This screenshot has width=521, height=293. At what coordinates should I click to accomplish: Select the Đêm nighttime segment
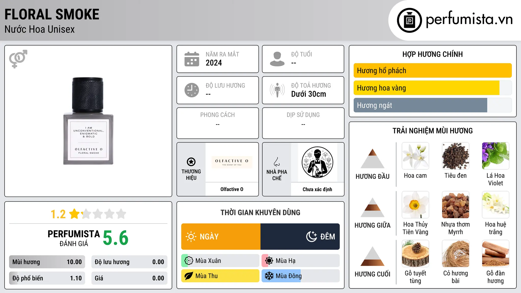tap(300, 237)
